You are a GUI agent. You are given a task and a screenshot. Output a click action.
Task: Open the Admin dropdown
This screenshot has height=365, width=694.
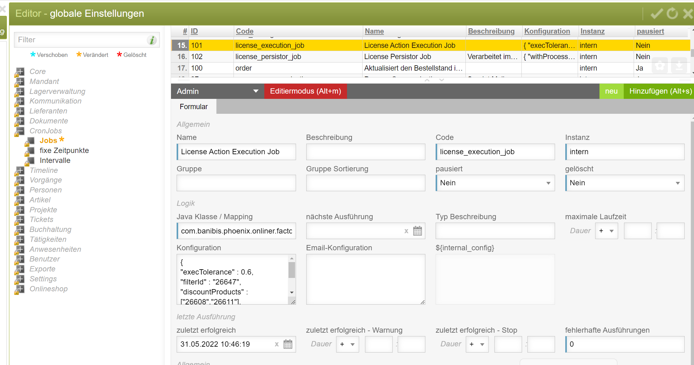(x=217, y=91)
